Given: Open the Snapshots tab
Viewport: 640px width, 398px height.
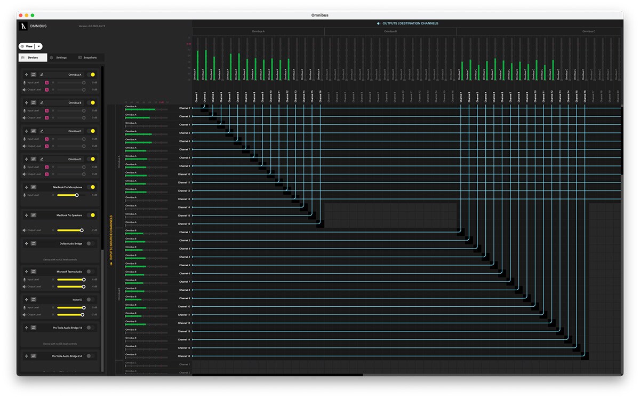Looking at the screenshot, I should (87, 58).
